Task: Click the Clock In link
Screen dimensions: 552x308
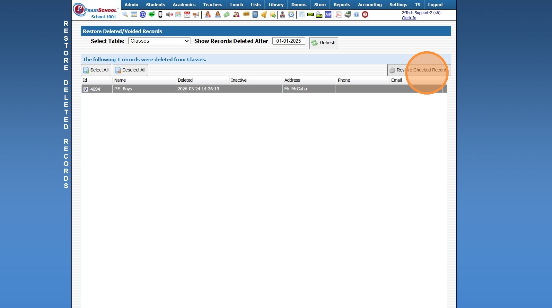Action: 409,18
